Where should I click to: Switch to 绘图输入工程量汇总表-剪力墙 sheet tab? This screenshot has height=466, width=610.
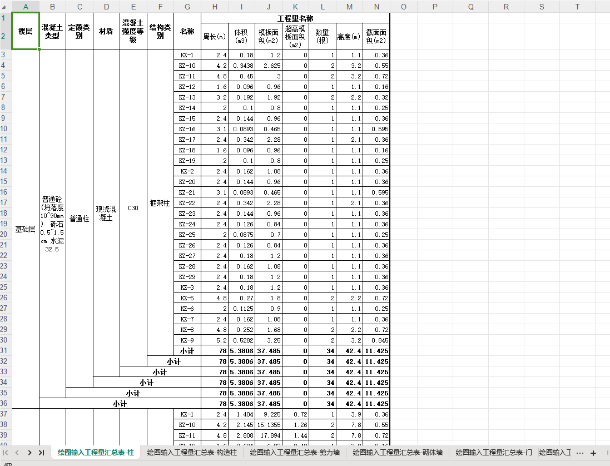point(295,453)
